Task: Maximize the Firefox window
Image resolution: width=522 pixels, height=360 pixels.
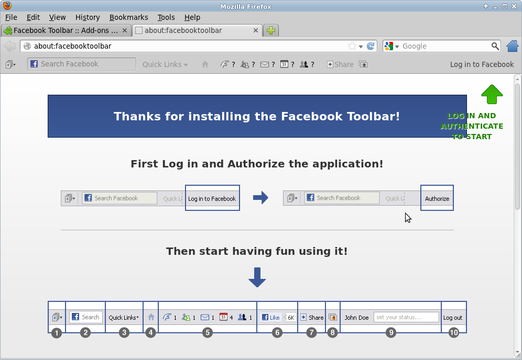Action: click(x=505, y=6)
